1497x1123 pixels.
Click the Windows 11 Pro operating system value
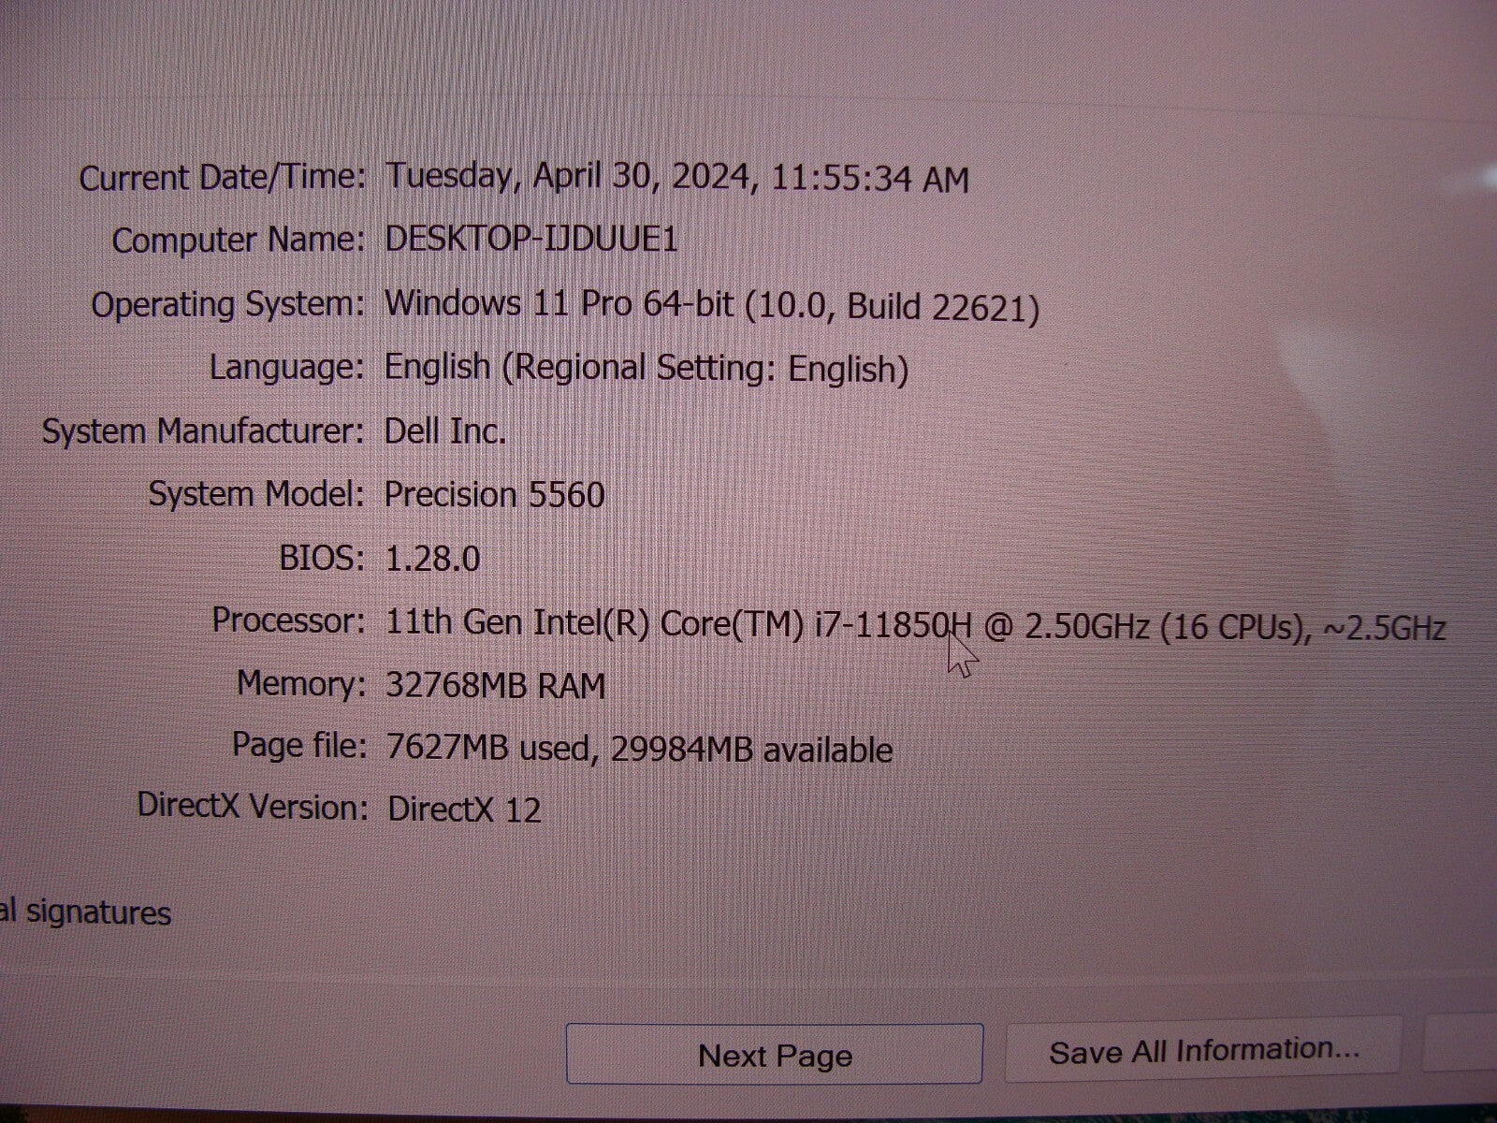[711, 306]
